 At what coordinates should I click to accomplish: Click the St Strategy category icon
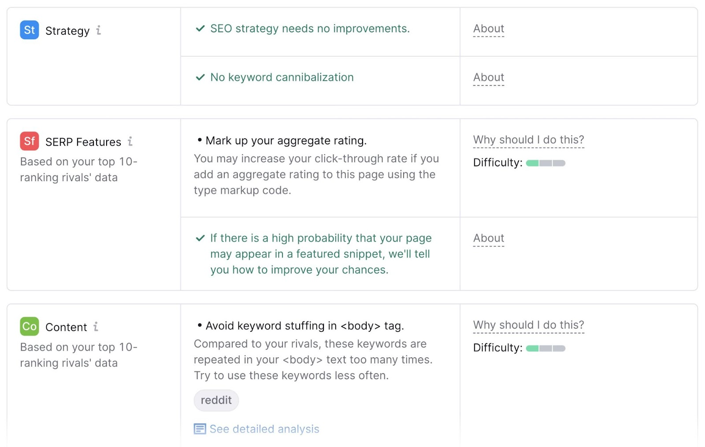[x=29, y=30]
